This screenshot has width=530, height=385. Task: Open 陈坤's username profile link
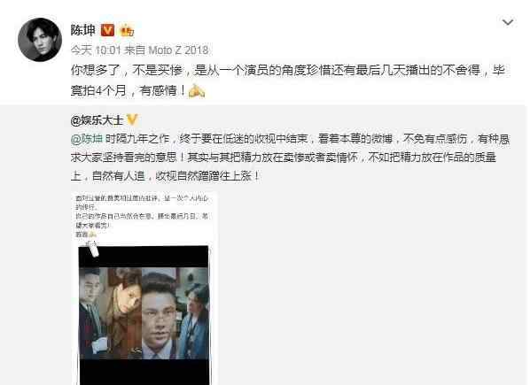(83, 30)
